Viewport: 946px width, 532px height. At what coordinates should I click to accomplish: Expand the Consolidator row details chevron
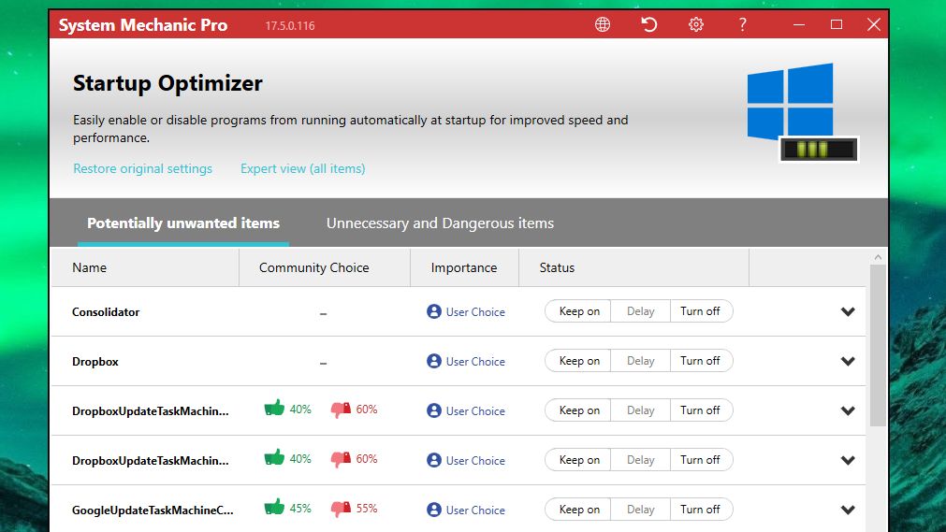point(848,312)
